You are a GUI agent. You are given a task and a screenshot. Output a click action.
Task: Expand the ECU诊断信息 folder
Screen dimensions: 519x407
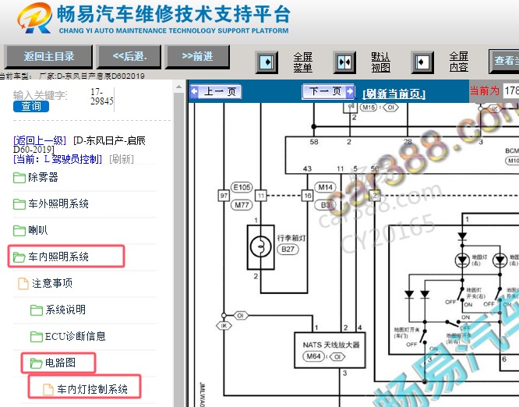point(76,336)
